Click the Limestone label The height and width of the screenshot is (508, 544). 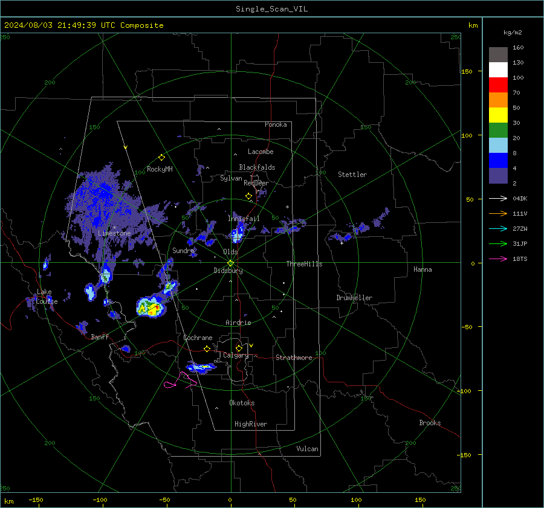coord(114,233)
